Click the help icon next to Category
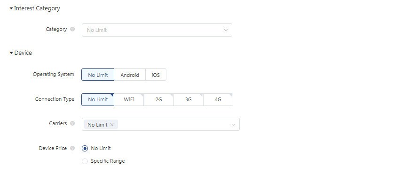This screenshot has height=181, width=401. click(72, 29)
